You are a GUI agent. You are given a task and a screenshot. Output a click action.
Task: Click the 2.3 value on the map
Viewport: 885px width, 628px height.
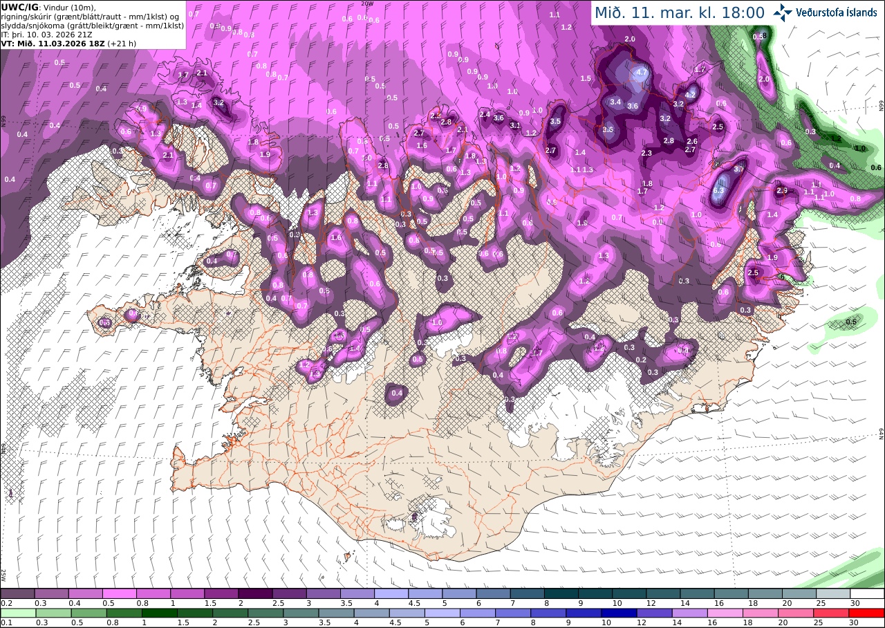point(646,153)
